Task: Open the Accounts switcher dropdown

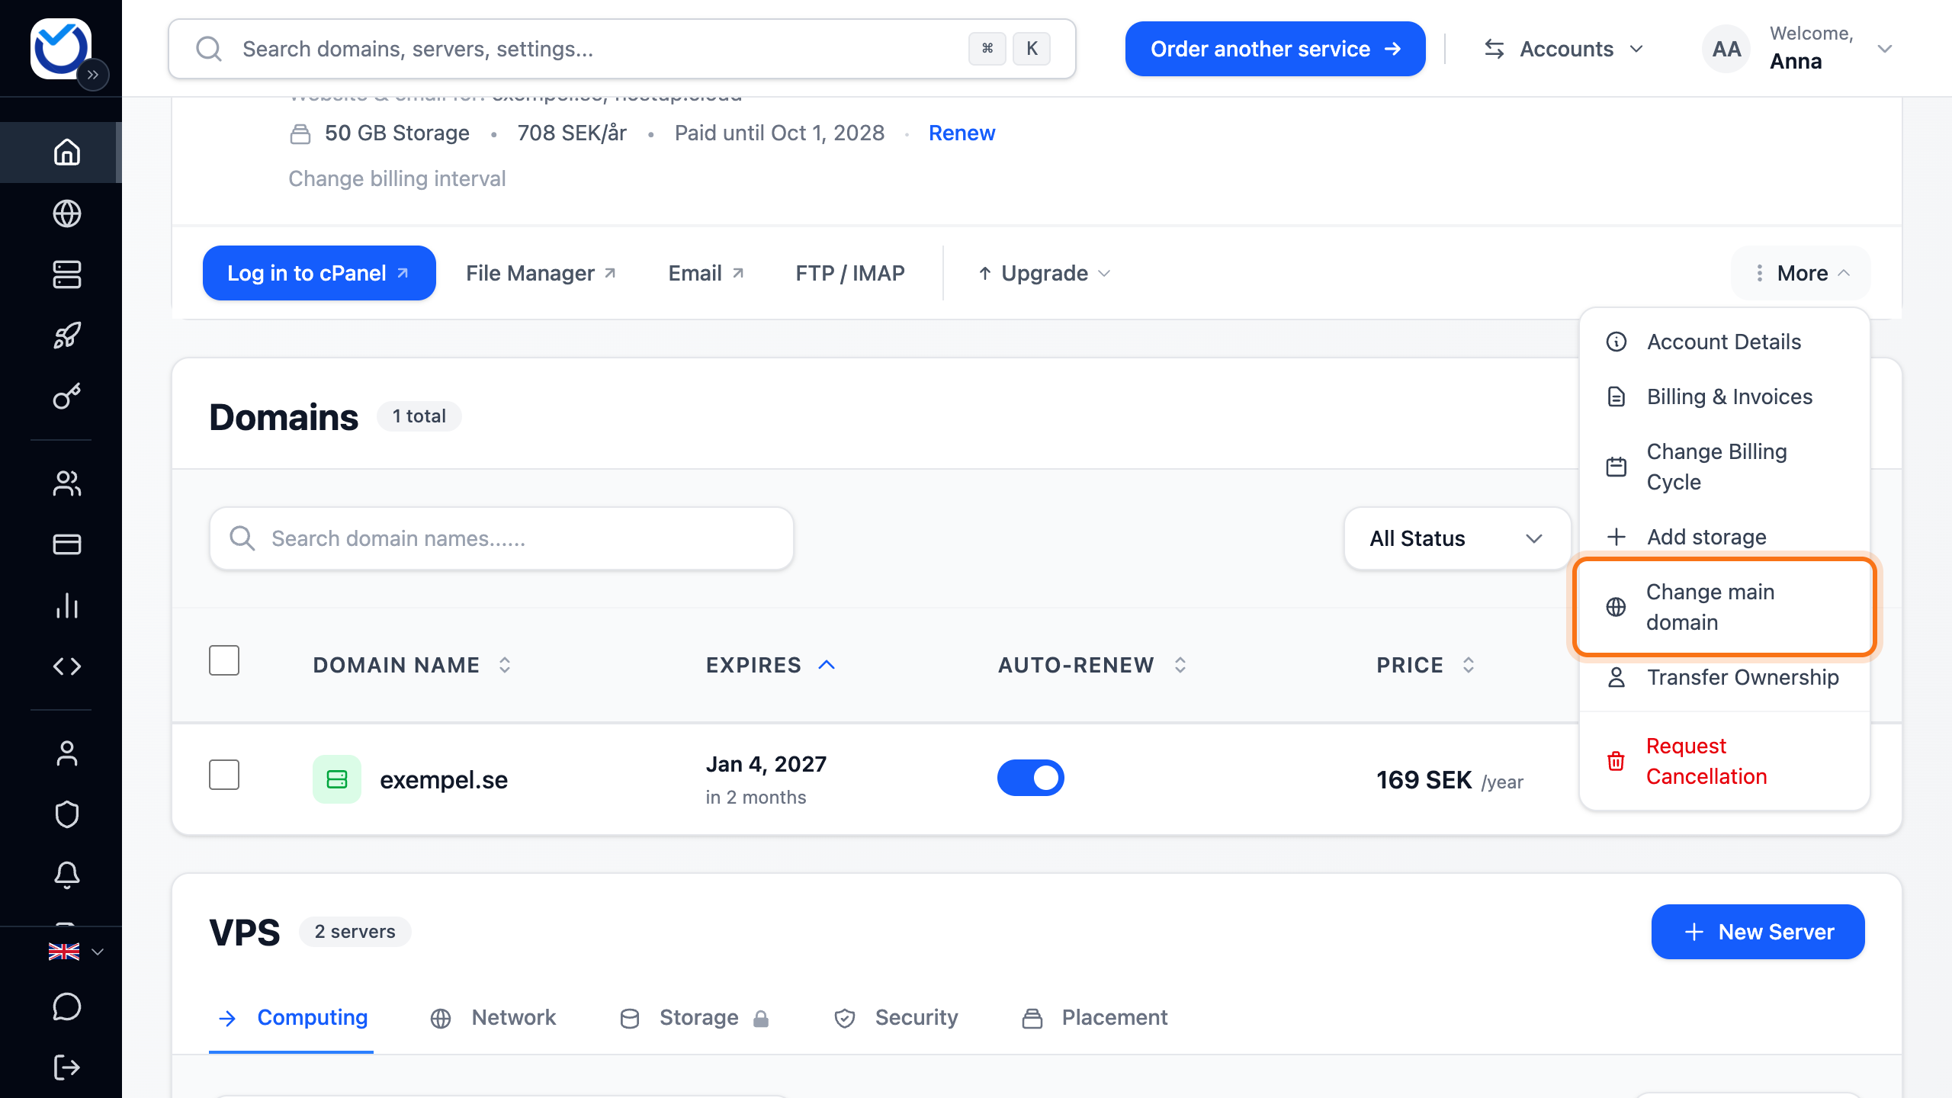Action: pyautogui.click(x=1563, y=49)
